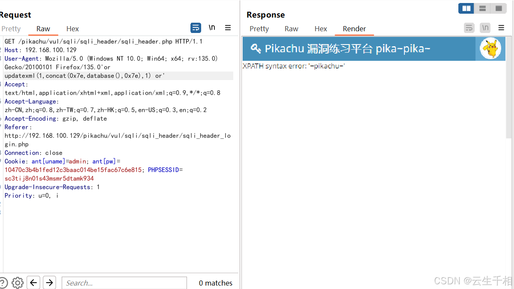Toggle word wrap icon in Request panel
514x289 pixels.
click(196, 28)
